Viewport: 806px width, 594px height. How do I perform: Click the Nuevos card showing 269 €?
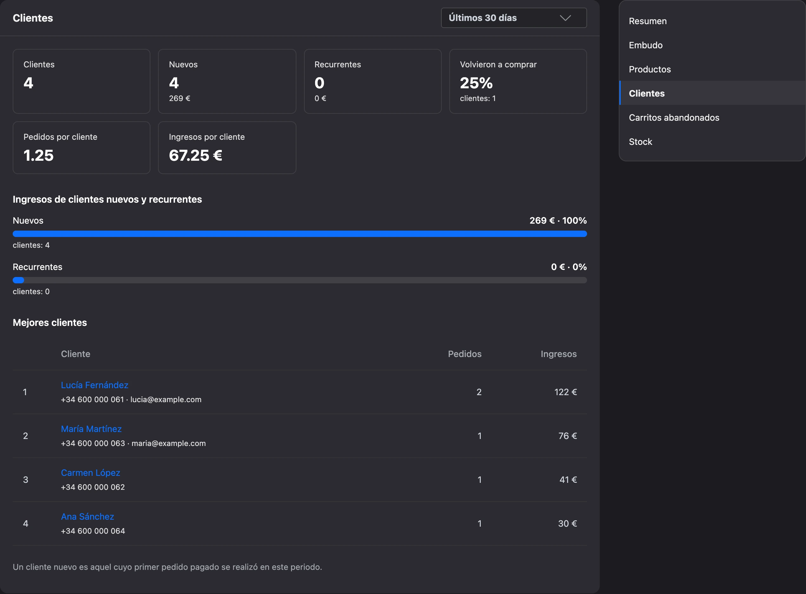(227, 81)
